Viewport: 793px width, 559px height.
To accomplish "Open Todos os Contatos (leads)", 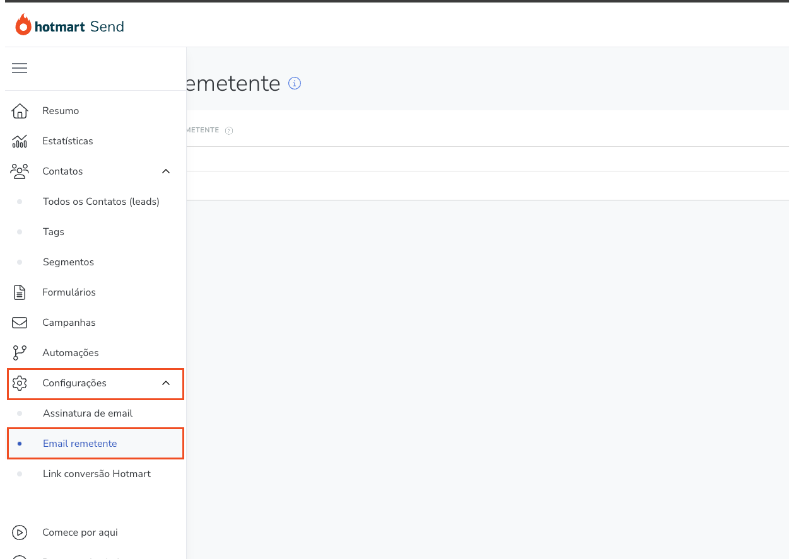I will point(101,202).
